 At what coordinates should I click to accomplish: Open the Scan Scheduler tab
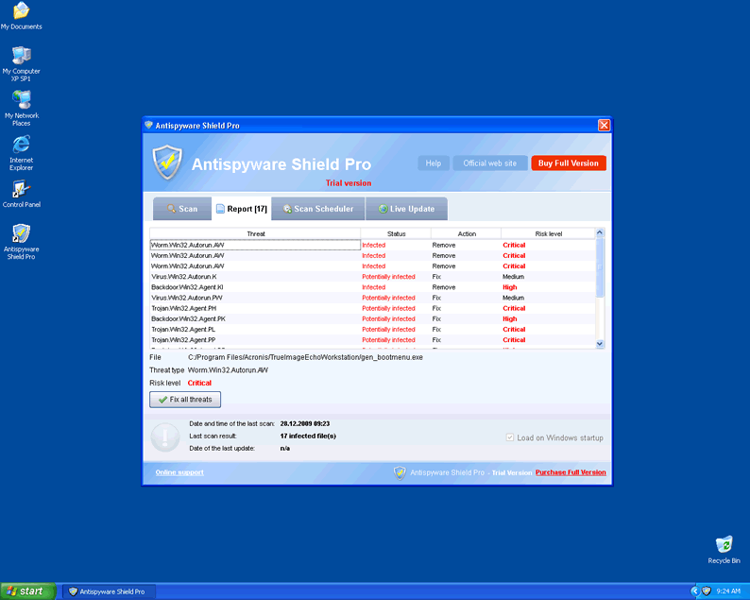point(316,209)
